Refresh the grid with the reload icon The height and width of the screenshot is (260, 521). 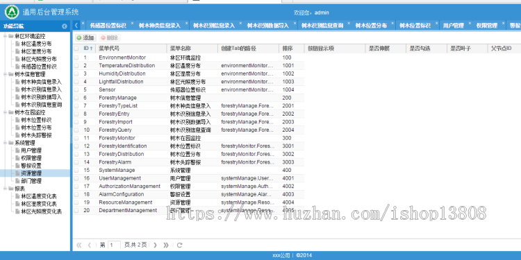click(179, 245)
